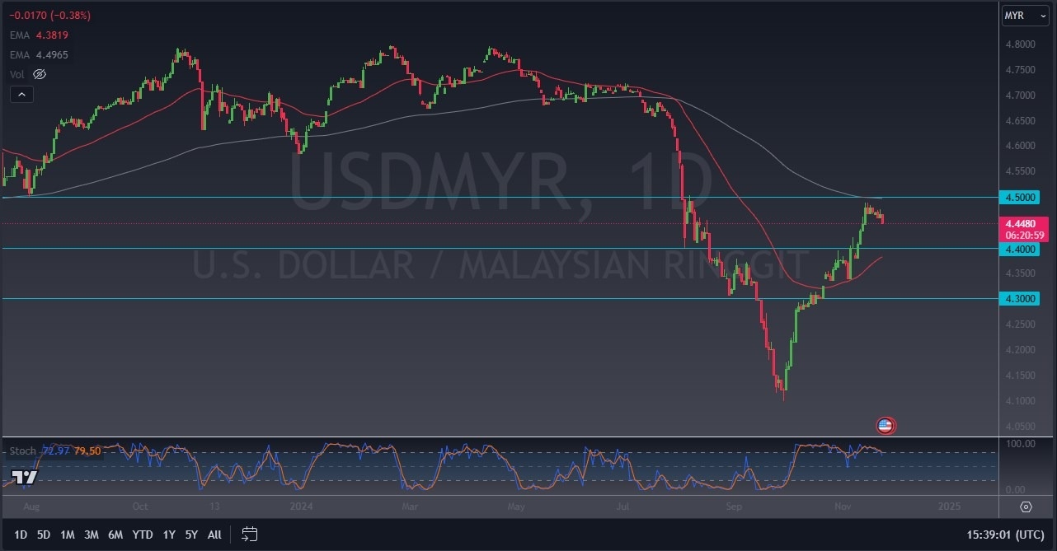Screen dimensions: 1057x551
Task: Click the red current price label 4.4480
Action: tap(1022, 222)
